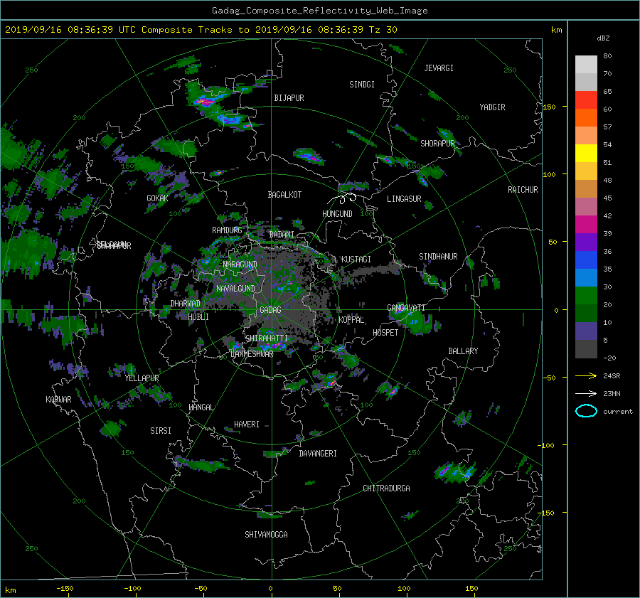Click the LAXMESHWAR city label
The height and width of the screenshot is (598, 640).
[252, 354]
